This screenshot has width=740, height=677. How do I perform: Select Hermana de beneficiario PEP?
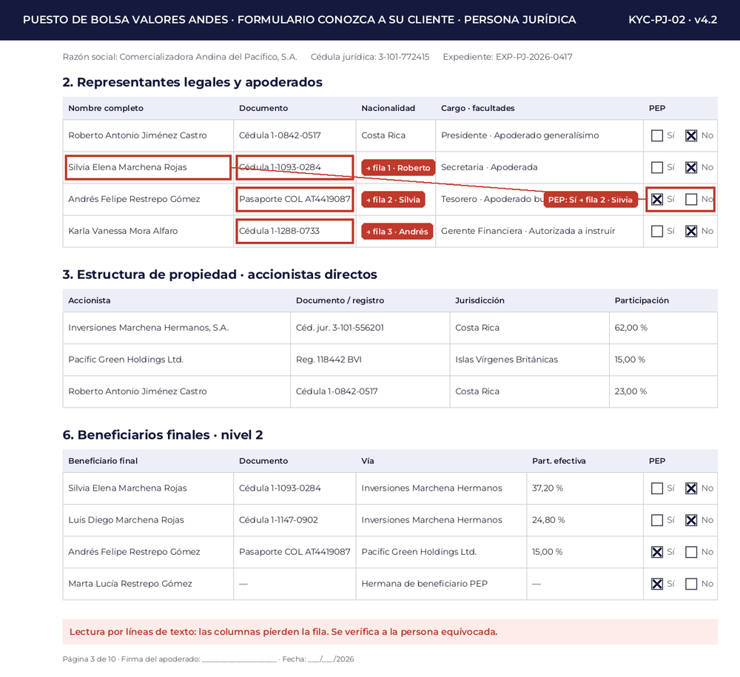(424, 584)
